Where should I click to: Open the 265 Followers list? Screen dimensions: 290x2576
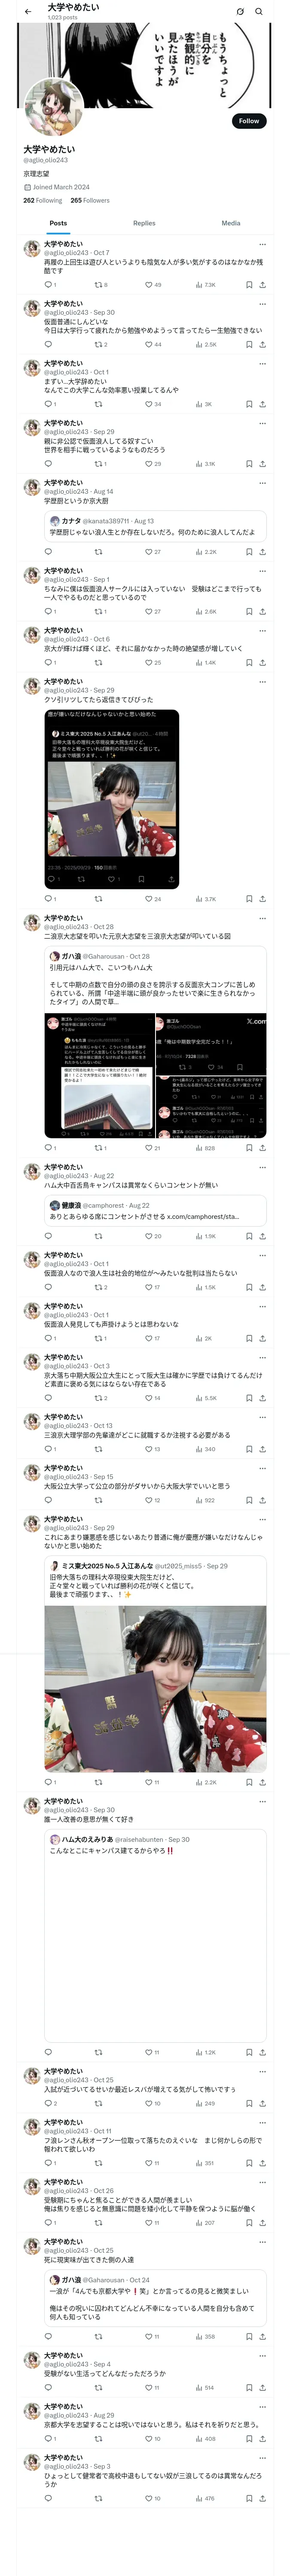pos(90,200)
